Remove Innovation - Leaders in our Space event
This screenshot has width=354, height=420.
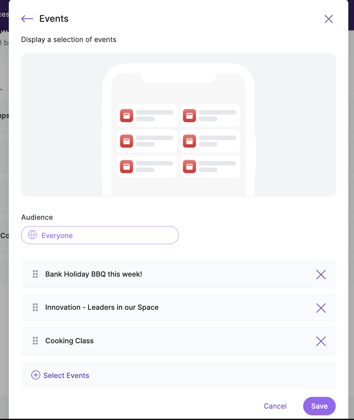coord(321,308)
